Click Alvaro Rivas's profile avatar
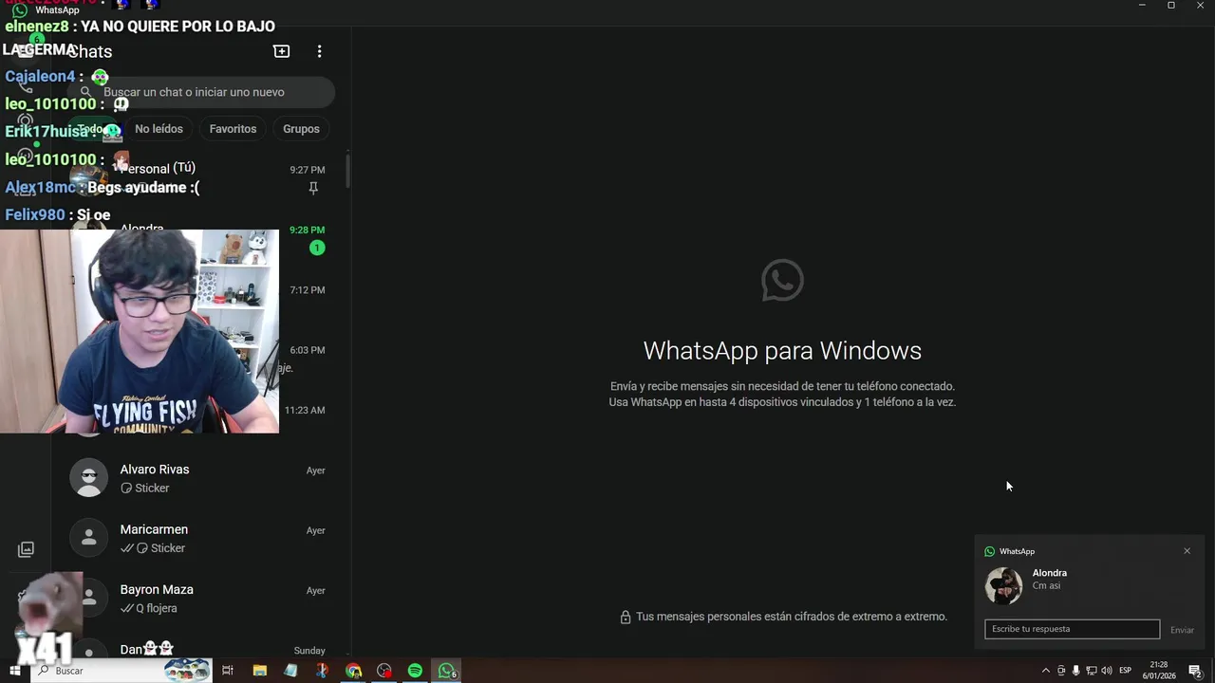This screenshot has width=1215, height=683. [x=89, y=478]
